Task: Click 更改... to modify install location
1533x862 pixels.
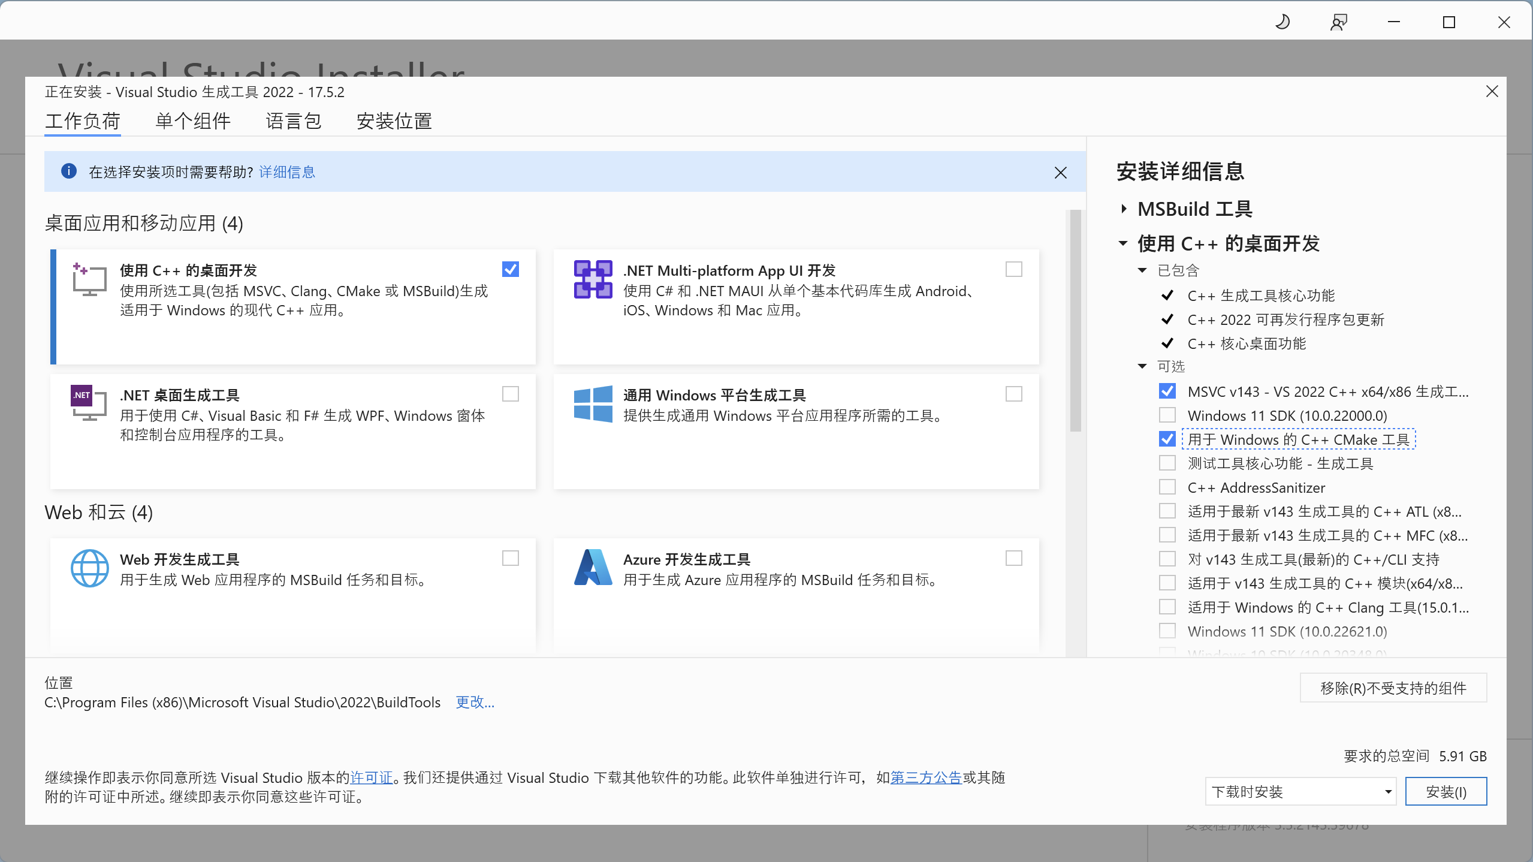Action: pos(474,702)
